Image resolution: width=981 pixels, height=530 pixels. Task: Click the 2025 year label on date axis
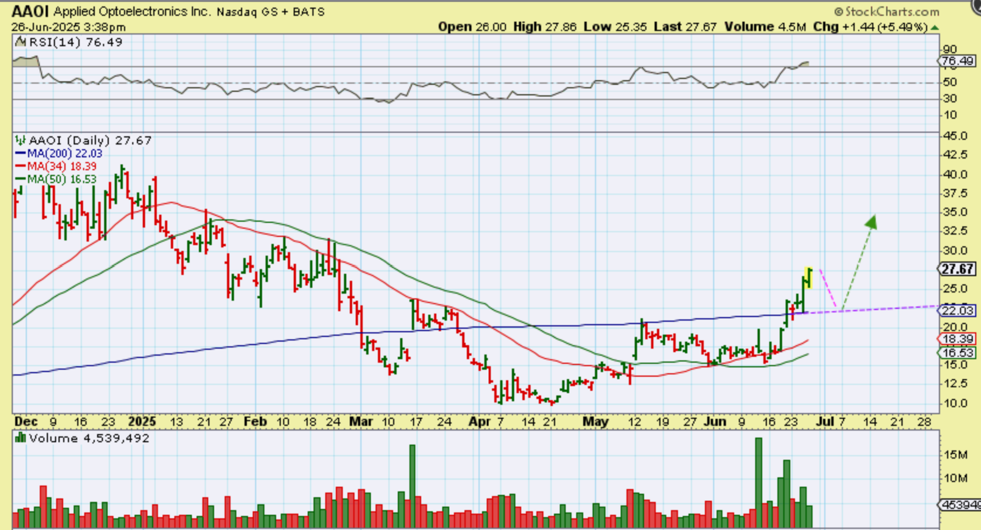(x=142, y=422)
